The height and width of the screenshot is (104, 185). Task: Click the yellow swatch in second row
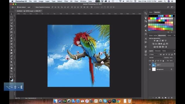coord(151,18)
